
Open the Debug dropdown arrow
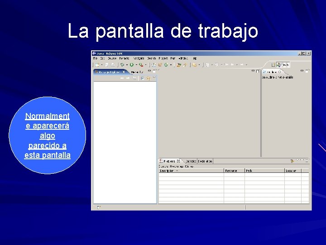click(x=127, y=65)
